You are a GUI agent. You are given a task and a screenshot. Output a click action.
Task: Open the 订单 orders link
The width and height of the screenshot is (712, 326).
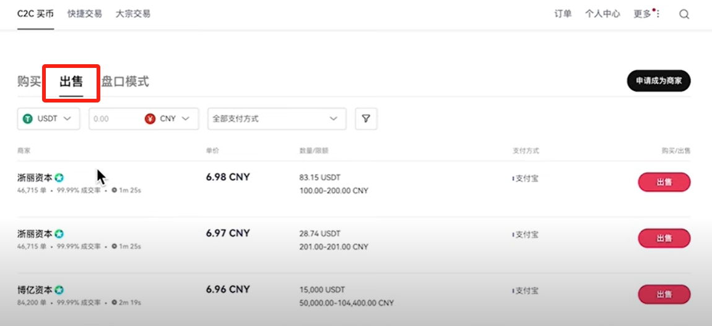(563, 14)
